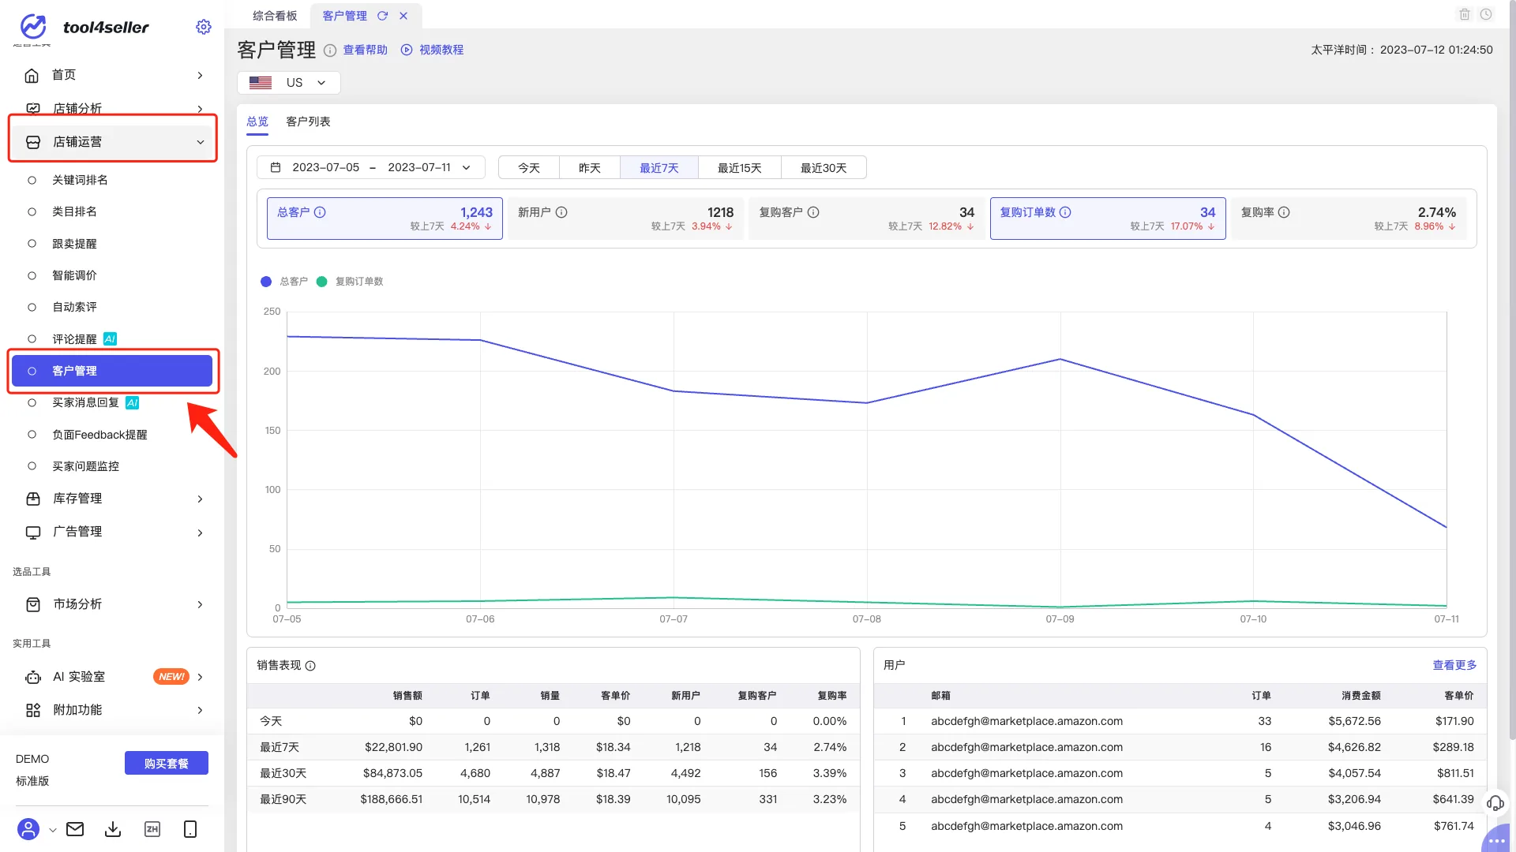
Task: Click the 广告管理 monitor icon
Action: point(33,532)
